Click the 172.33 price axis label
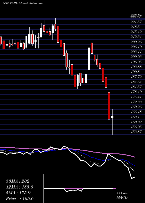This screenshot has width=145, height=203. pyautogui.click(x=136, y=102)
